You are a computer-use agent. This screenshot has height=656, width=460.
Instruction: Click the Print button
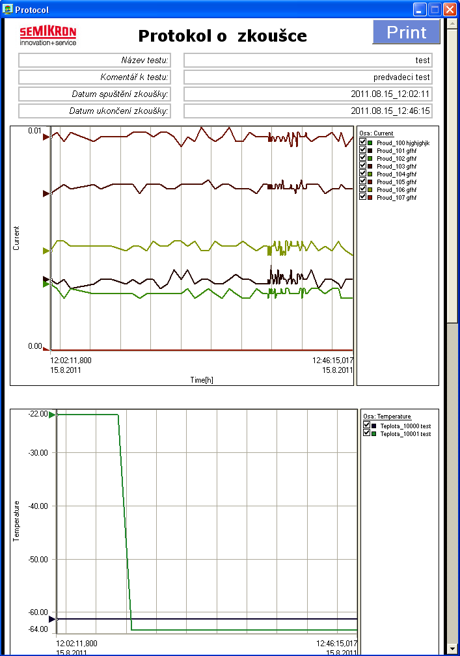406,33
